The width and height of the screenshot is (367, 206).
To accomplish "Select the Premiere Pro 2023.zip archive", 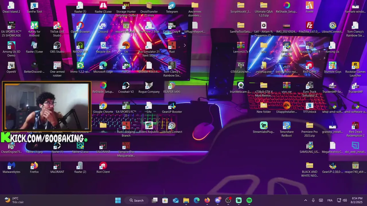I will coord(310,130).
